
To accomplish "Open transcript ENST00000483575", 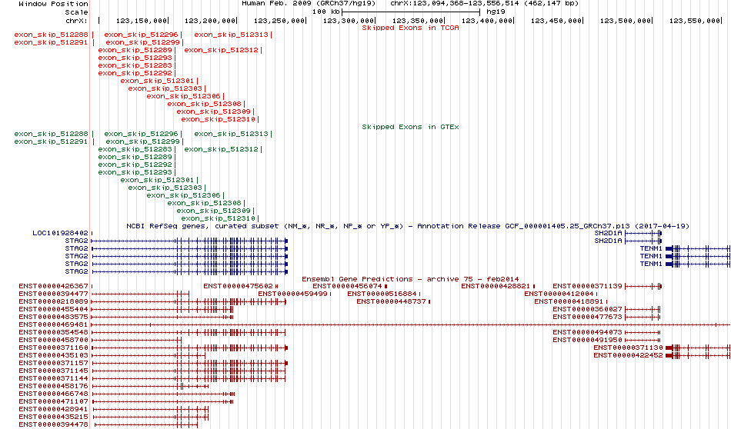I will click(53, 318).
